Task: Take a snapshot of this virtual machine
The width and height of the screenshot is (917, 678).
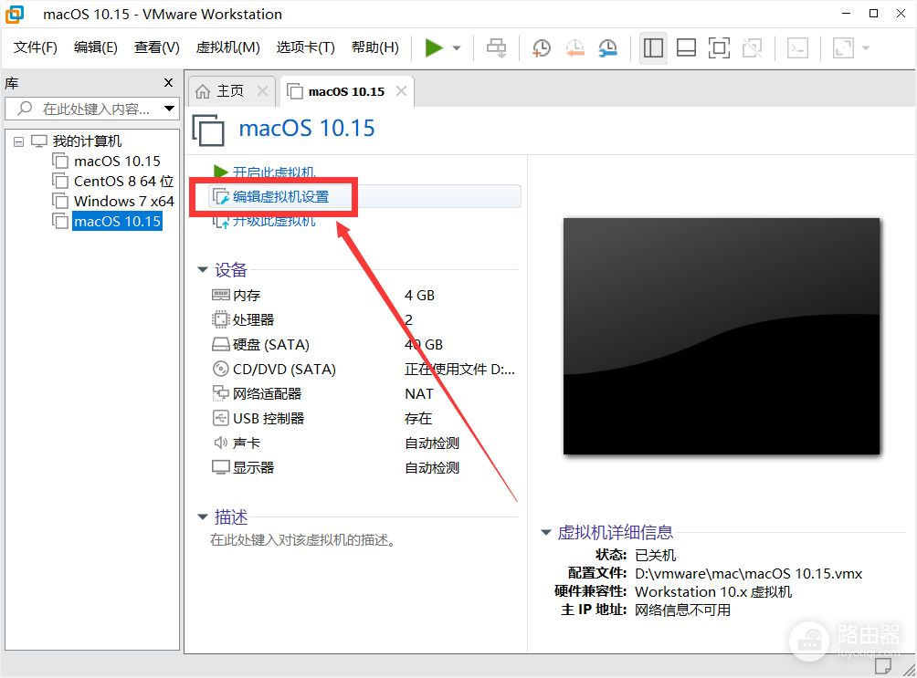Action: (542, 48)
